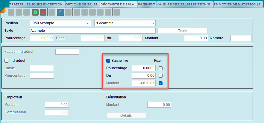Click the edit pencil icon in toolbar
This screenshot has width=264, height=123.
pos(19,12)
